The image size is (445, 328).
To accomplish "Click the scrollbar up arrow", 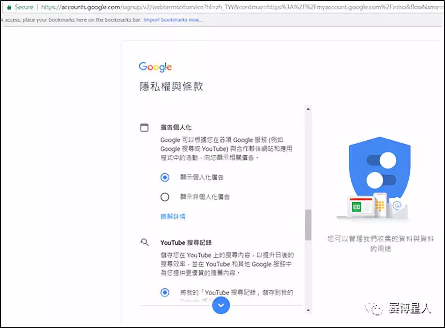I will point(308,109).
